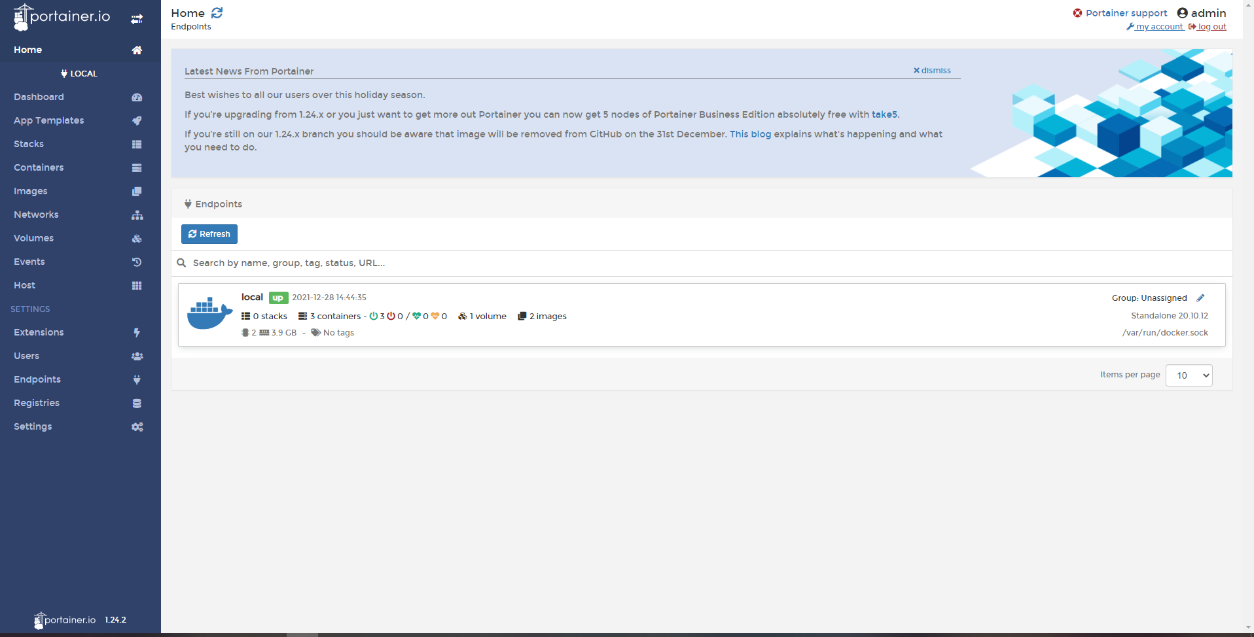Click the 0 stacks icon in endpoint row
This screenshot has height=637, width=1254.
pos(245,317)
